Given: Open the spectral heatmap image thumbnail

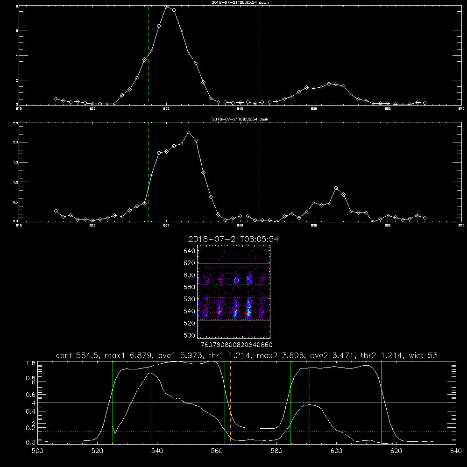Looking at the screenshot, I should tap(234, 291).
